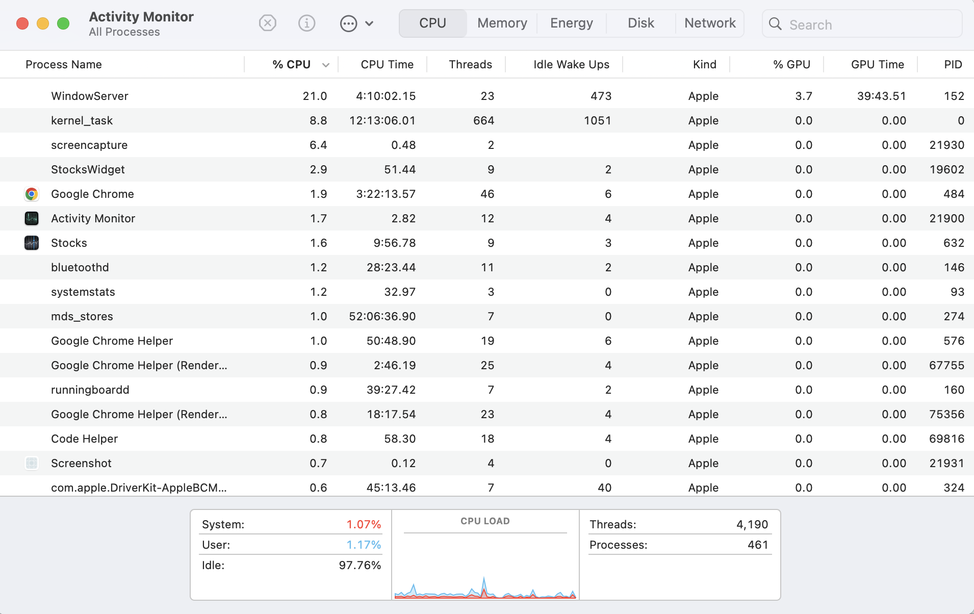
Task: Sort by the GPU Time column header
Action: tap(877, 64)
